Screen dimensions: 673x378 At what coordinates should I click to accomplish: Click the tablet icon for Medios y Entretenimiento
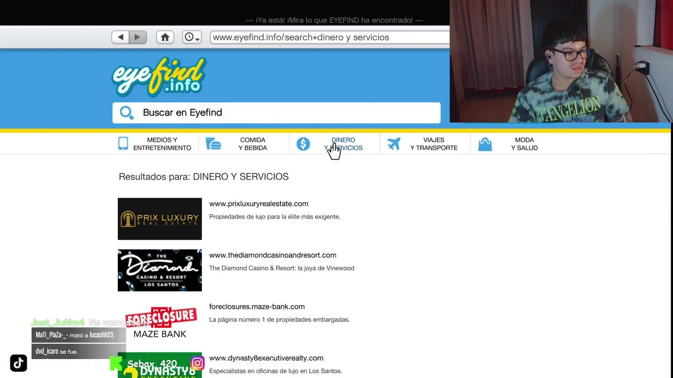point(123,143)
